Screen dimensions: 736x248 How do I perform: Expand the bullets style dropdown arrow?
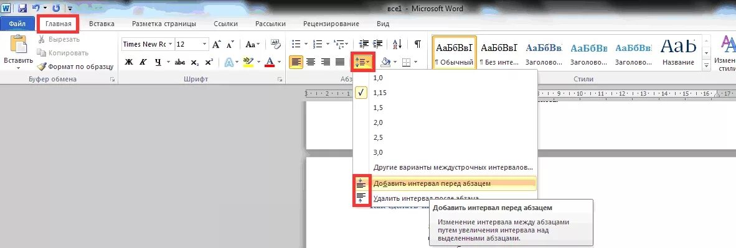(306, 45)
